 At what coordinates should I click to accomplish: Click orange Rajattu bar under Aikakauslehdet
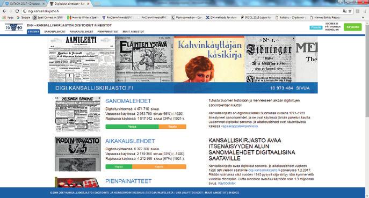pyautogui.click(x=159, y=167)
